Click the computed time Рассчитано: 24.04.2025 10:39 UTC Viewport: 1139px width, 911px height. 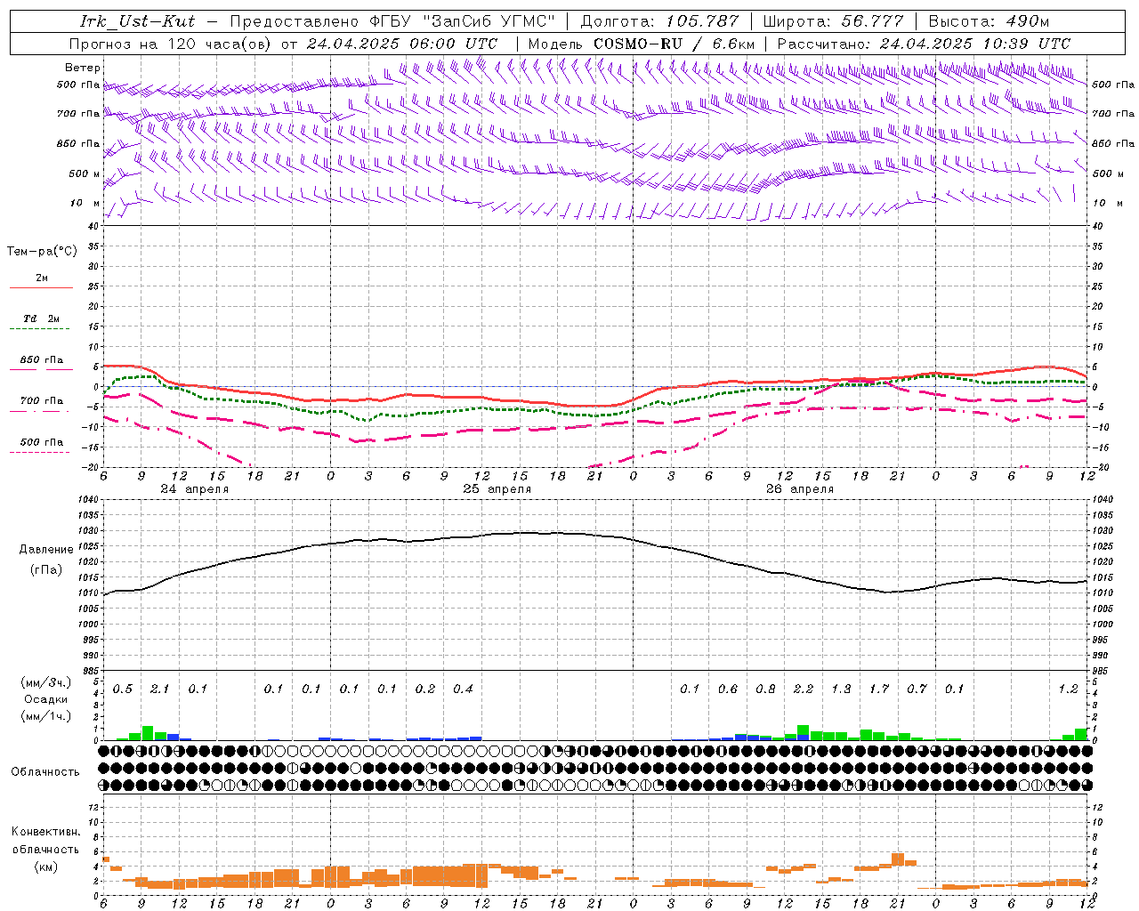point(924,44)
